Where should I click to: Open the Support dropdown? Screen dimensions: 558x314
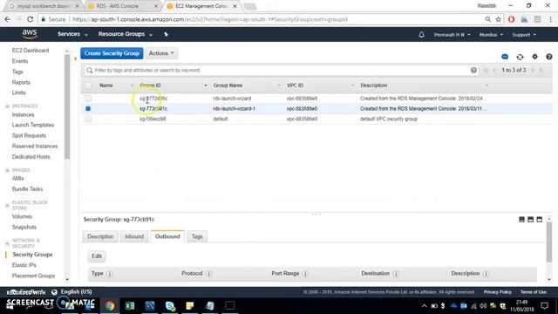click(524, 35)
